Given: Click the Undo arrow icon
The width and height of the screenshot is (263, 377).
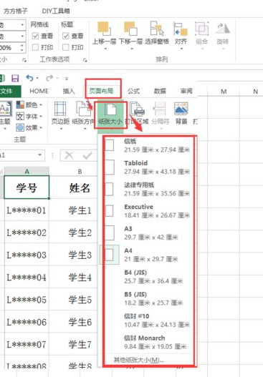Looking at the screenshot, I should (29, 78).
